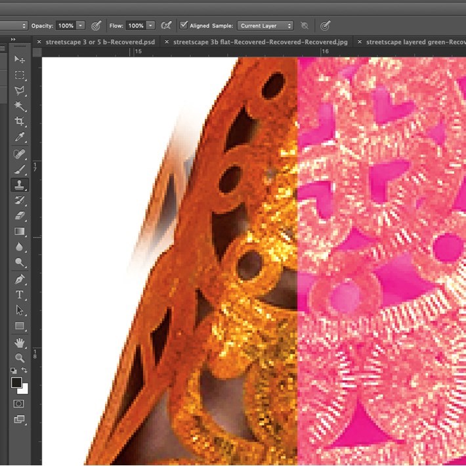
Task: Select the Hand tool
Action: click(19, 343)
